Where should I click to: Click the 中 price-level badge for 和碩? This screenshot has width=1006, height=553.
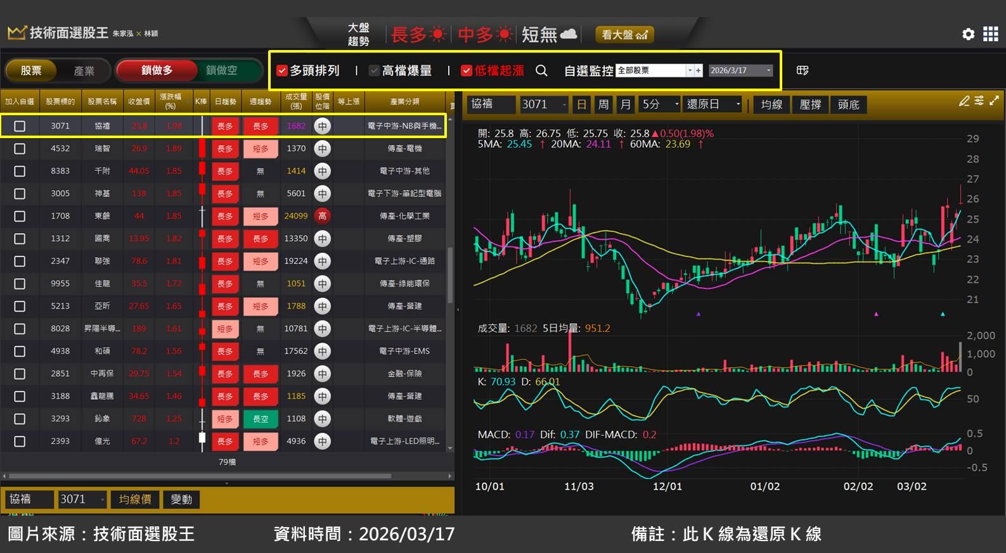coord(322,351)
